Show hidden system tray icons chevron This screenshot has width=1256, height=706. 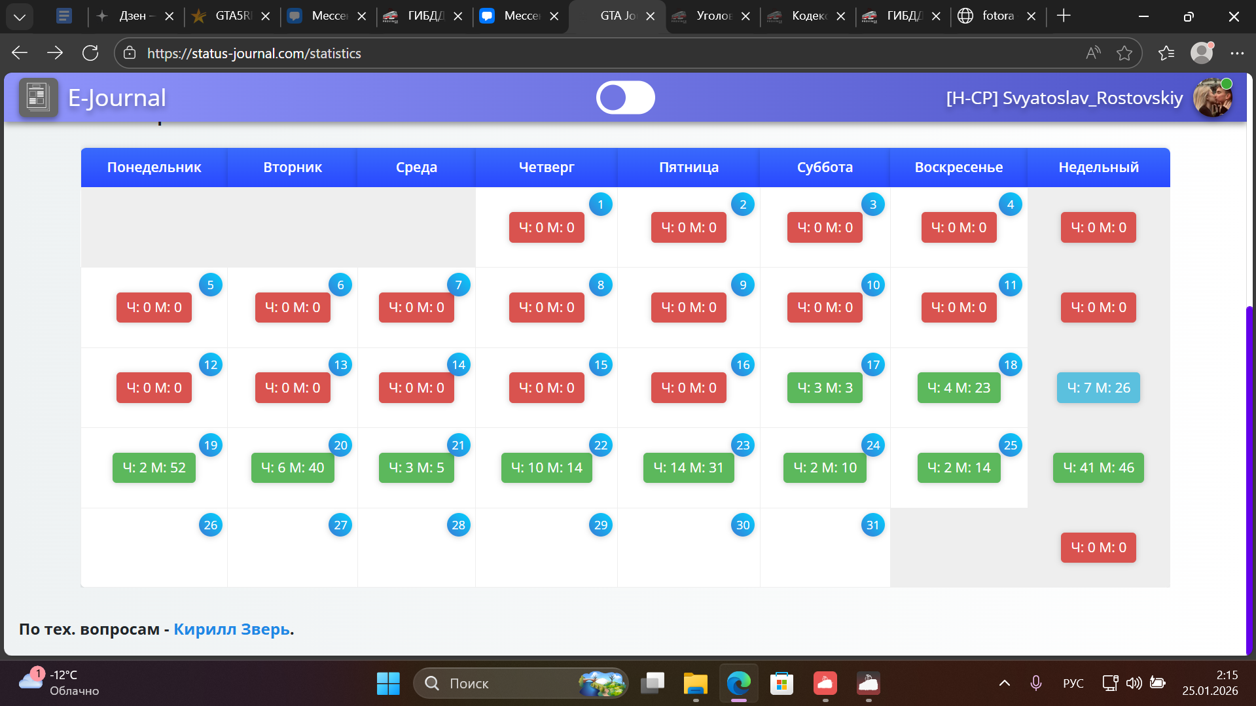[1004, 683]
